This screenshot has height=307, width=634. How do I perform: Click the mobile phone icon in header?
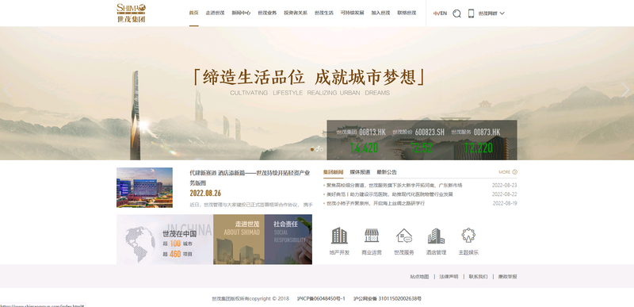click(x=471, y=13)
